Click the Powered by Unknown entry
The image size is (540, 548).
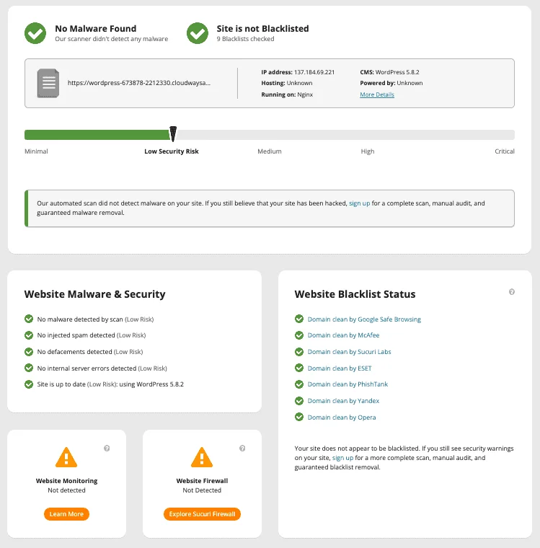point(391,83)
